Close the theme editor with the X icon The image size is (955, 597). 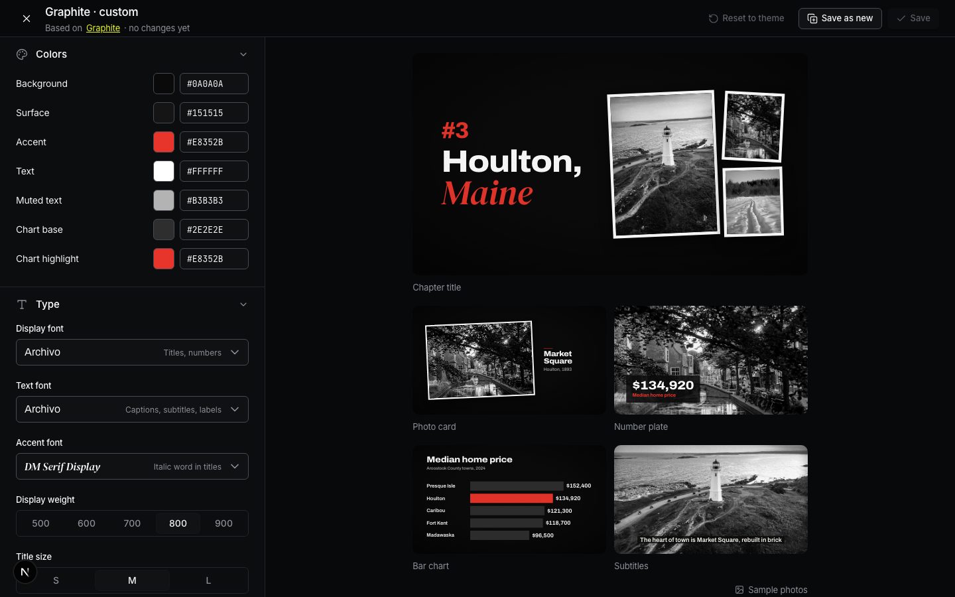click(27, 19)
